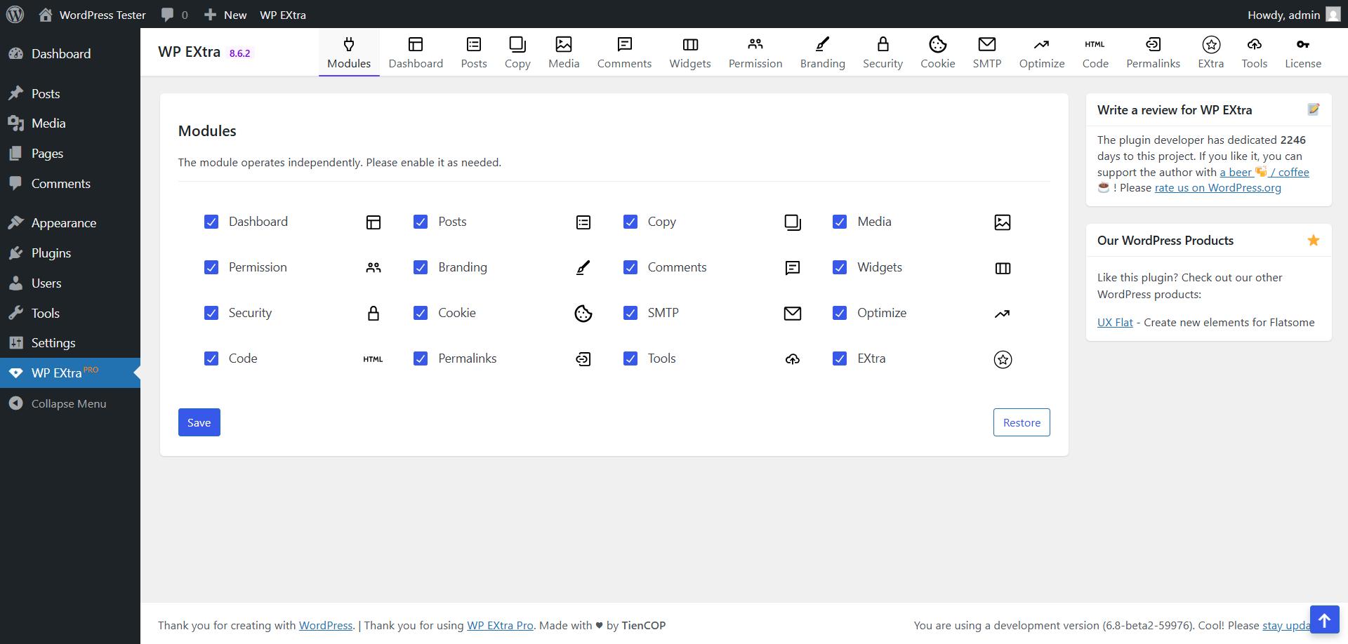Image resolution: width=1348 pixels, height=644 pixels.
Task: Open the SMTP tab
Action: (986, 53)
